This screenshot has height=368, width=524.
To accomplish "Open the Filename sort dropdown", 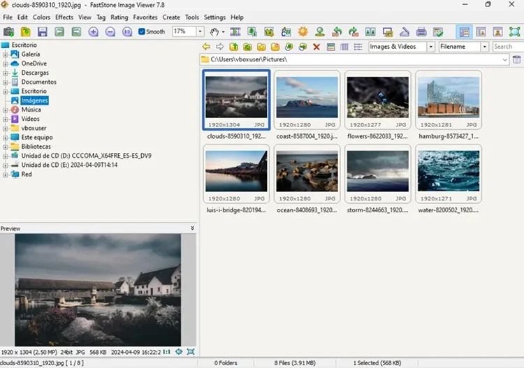I will pyautogui.click(x=485, y=47).
